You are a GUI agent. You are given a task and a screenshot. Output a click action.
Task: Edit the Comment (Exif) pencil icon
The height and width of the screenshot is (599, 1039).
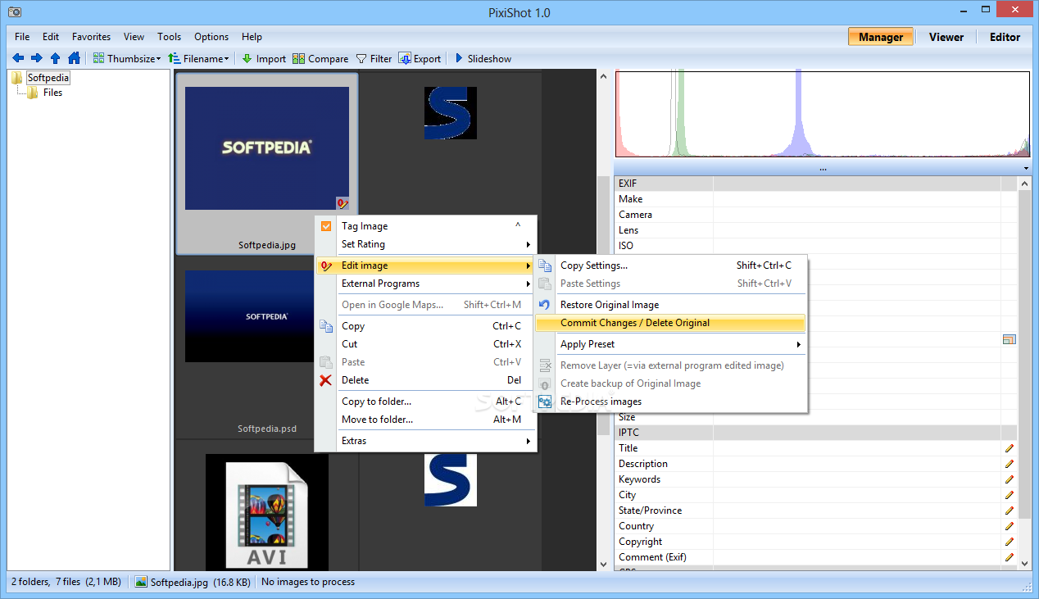(x=1009, y=557)
